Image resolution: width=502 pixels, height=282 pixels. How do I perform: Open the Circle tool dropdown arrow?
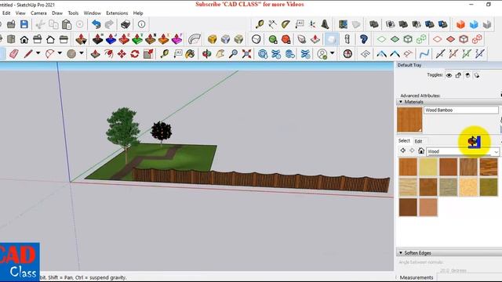[x=82, y=53]
